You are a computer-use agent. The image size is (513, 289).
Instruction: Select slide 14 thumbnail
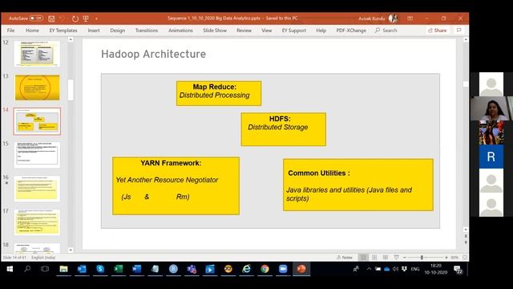point(37,121)
